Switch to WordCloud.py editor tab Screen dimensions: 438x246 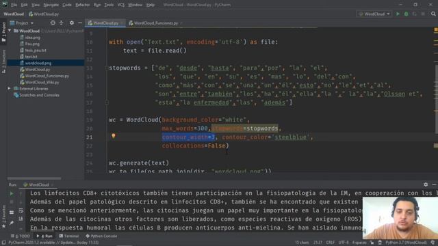pyautogui.click(x=105, y=23)
